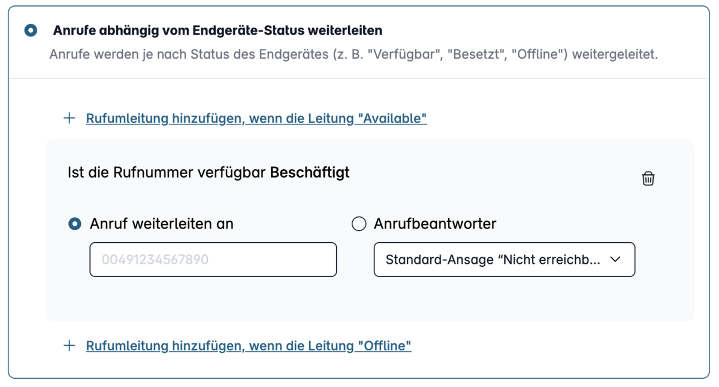Select the Endgeräte-Status weiterleiten radio button

[x=31, y=30]
